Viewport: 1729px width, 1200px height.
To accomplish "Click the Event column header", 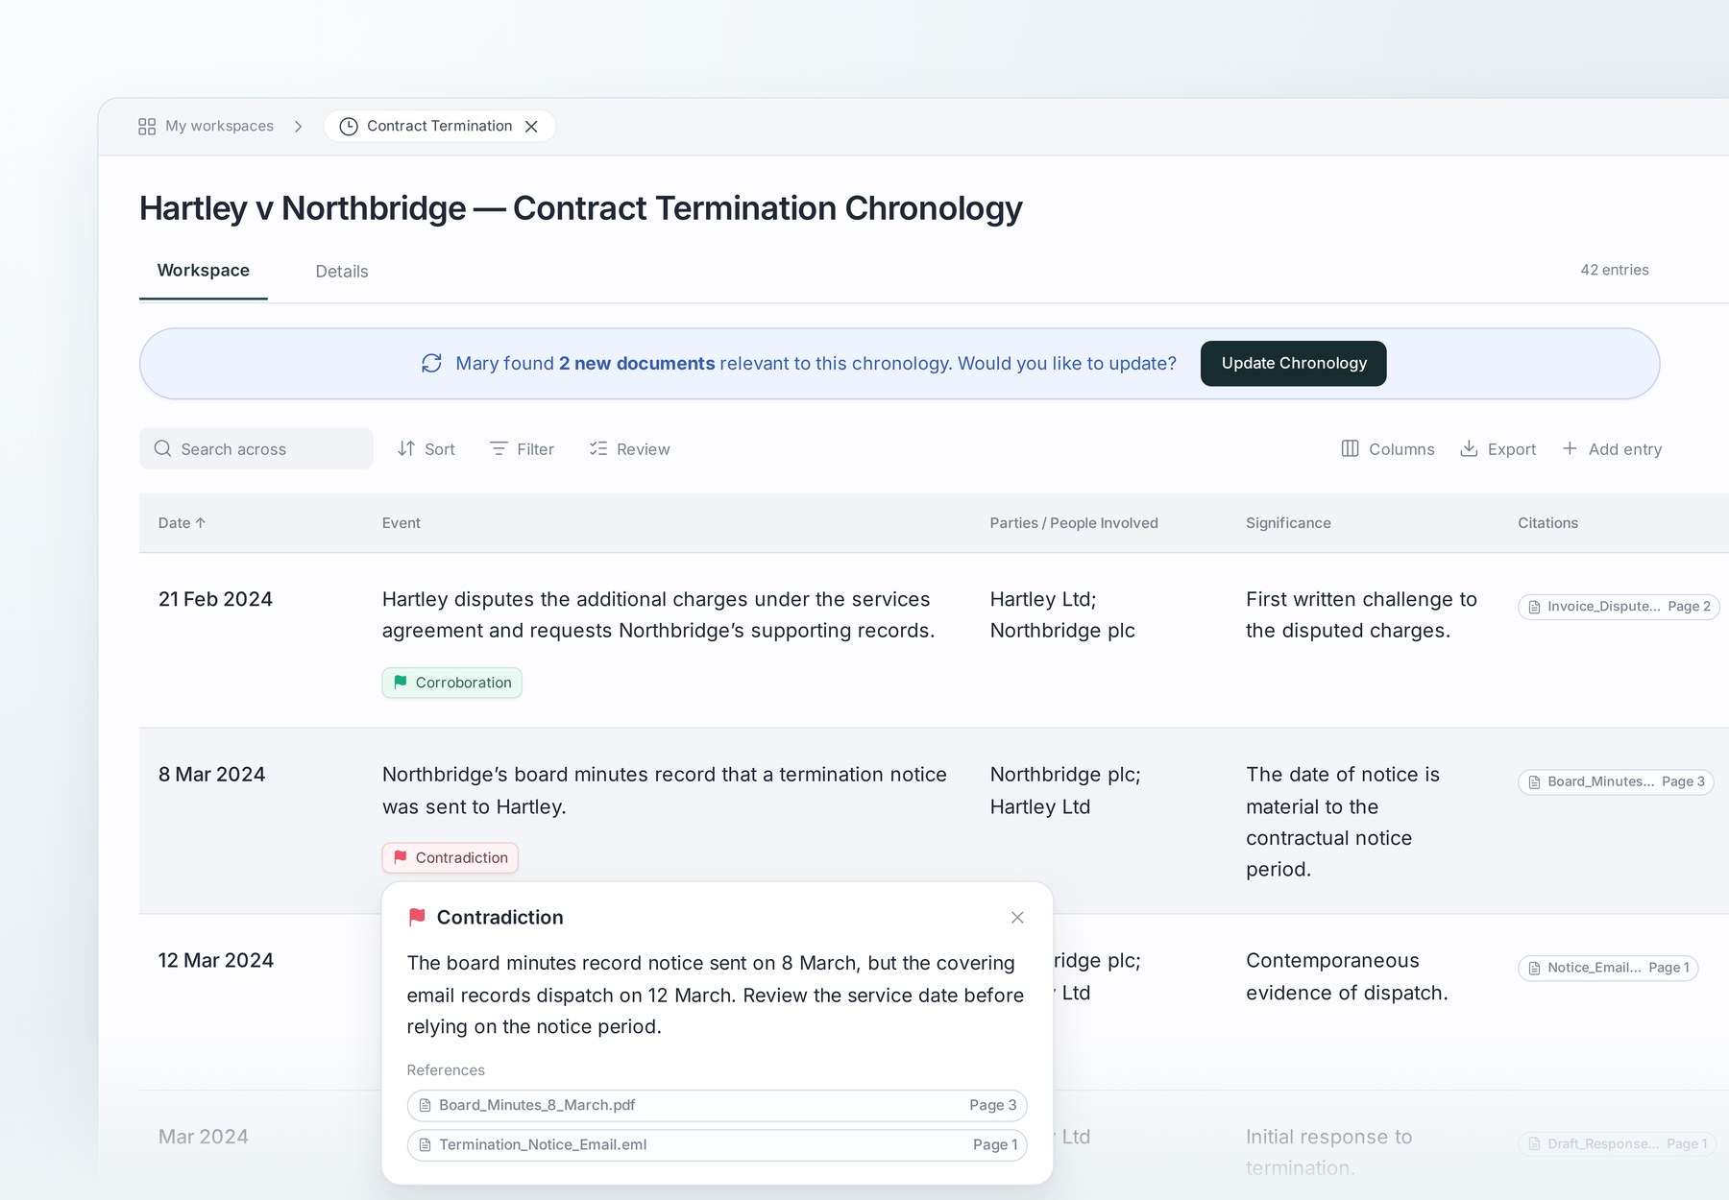I will coord(401,523).
